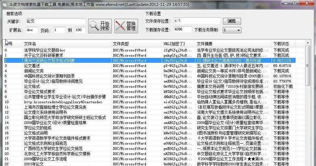Select row 中国科技论文统计源期刊目录

[150, 76]
